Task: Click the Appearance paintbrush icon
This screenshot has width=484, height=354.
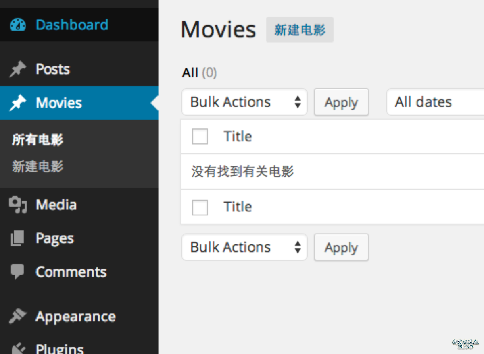Action: point(18,317)
